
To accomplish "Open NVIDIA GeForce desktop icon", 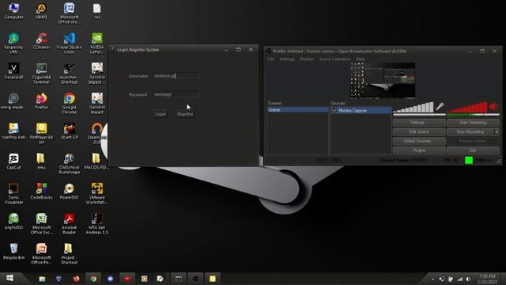I will [x=96, y=44].
